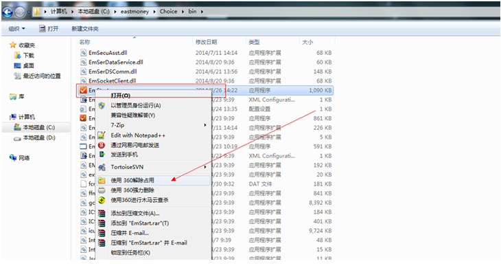The width and height of the screenshot is (501, 268).
Task: Click WinRAR icon beside 压缩并 E-mail...
Action: click(102, 233)
